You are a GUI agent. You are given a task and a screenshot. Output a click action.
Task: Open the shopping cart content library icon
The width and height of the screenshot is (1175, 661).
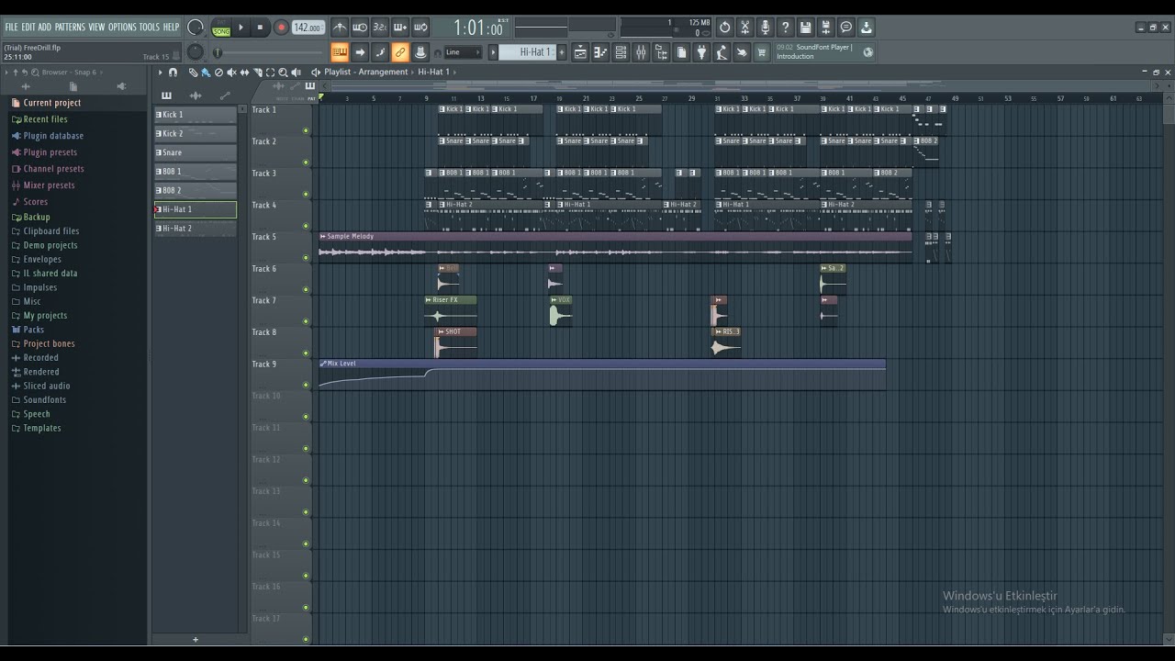762,52
